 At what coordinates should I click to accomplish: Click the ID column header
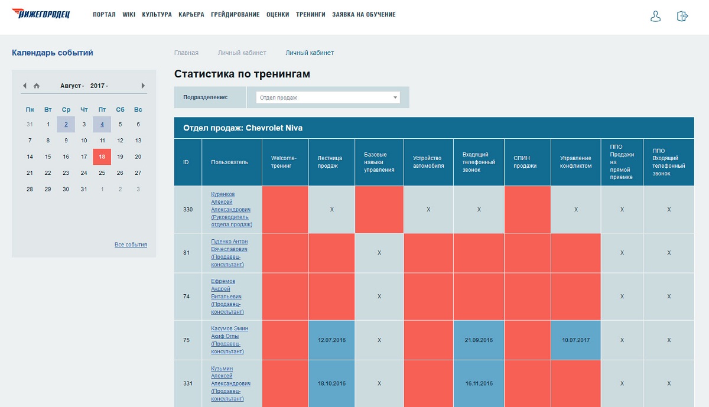188,162
